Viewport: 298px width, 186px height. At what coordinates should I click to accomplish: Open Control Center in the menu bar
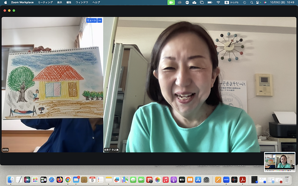(x=258, y=3)
